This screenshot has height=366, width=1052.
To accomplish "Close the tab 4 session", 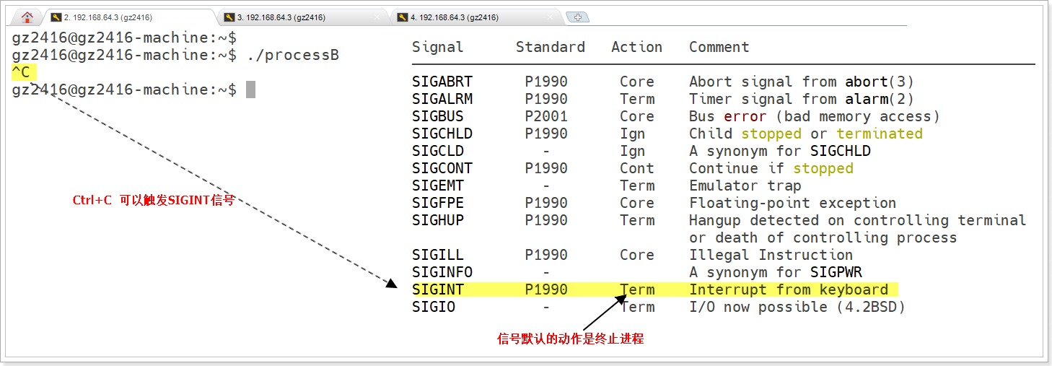I will [550, 17].
